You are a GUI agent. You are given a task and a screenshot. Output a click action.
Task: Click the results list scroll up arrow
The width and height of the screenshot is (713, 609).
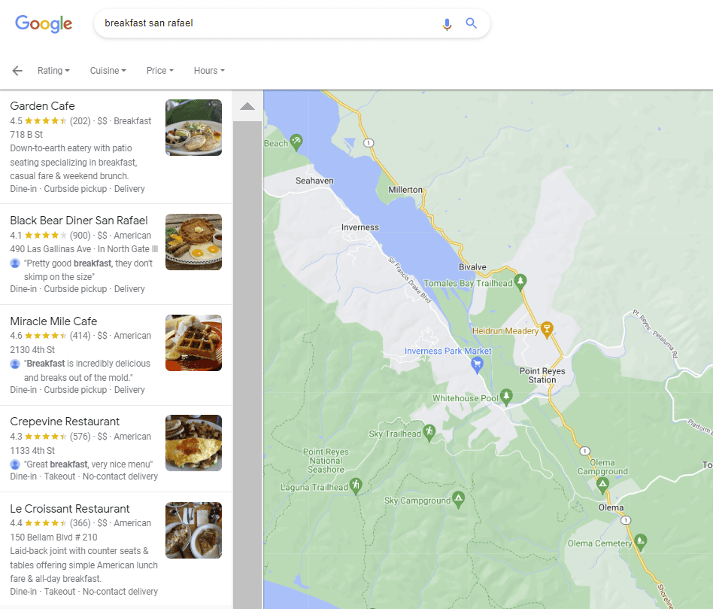(247, 107)
